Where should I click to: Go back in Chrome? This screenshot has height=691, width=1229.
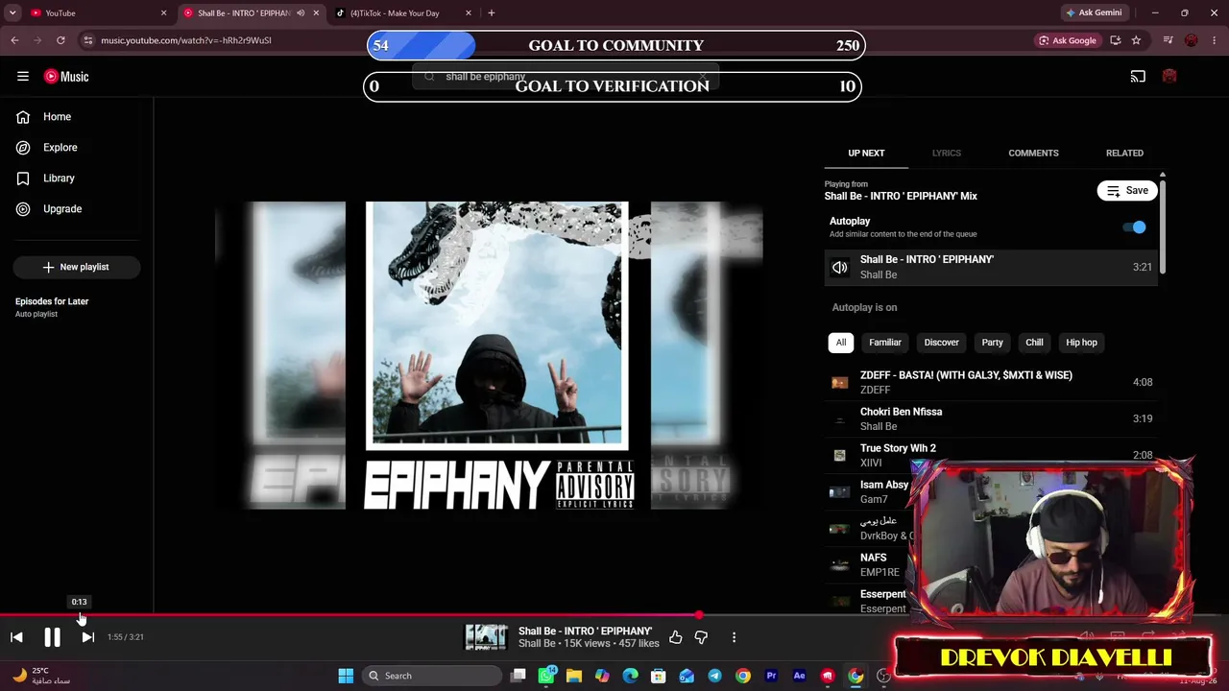(14, 40)
